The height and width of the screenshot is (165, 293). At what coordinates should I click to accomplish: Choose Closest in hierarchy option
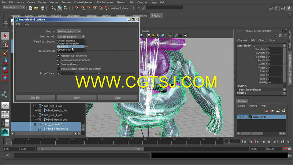point(71,44)
